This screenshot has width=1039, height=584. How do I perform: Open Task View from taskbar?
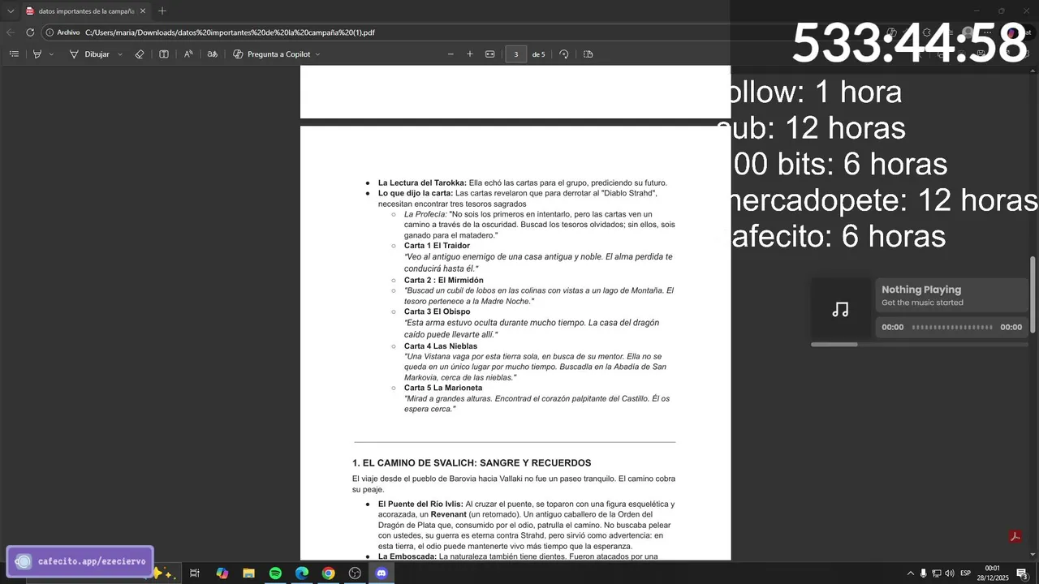point(195,573)
